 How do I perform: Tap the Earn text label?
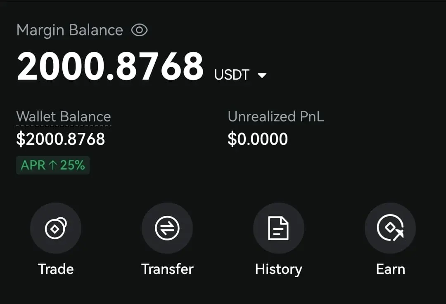tap(391, 269)
